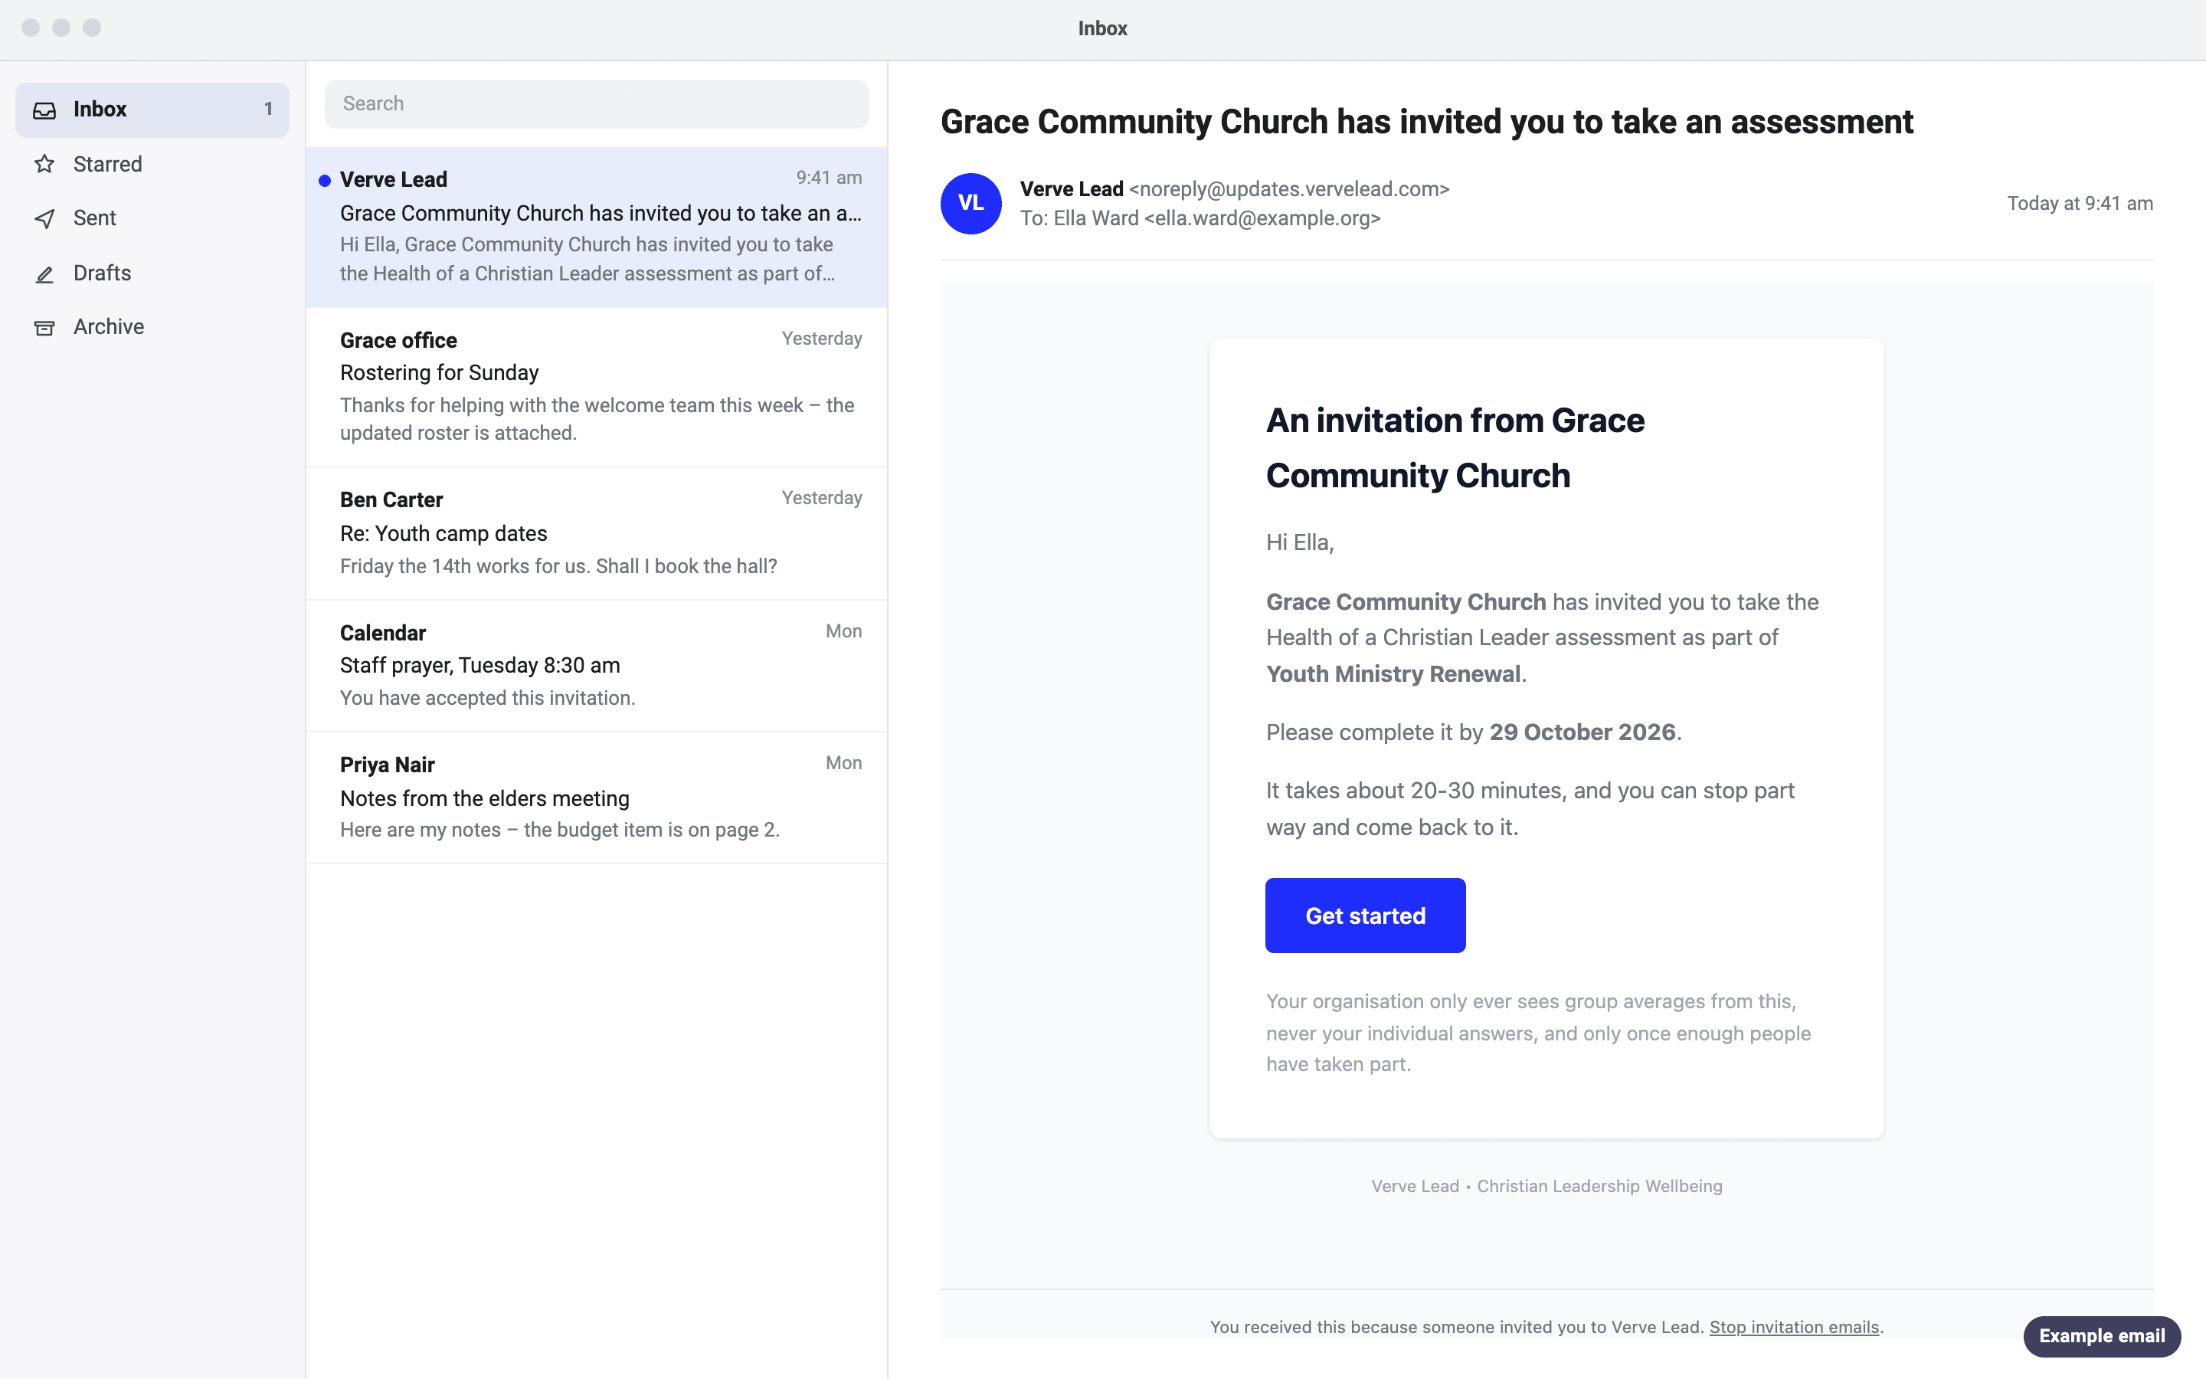Open the Starred folder label
2206x1379 pixels.
point(107,164)
